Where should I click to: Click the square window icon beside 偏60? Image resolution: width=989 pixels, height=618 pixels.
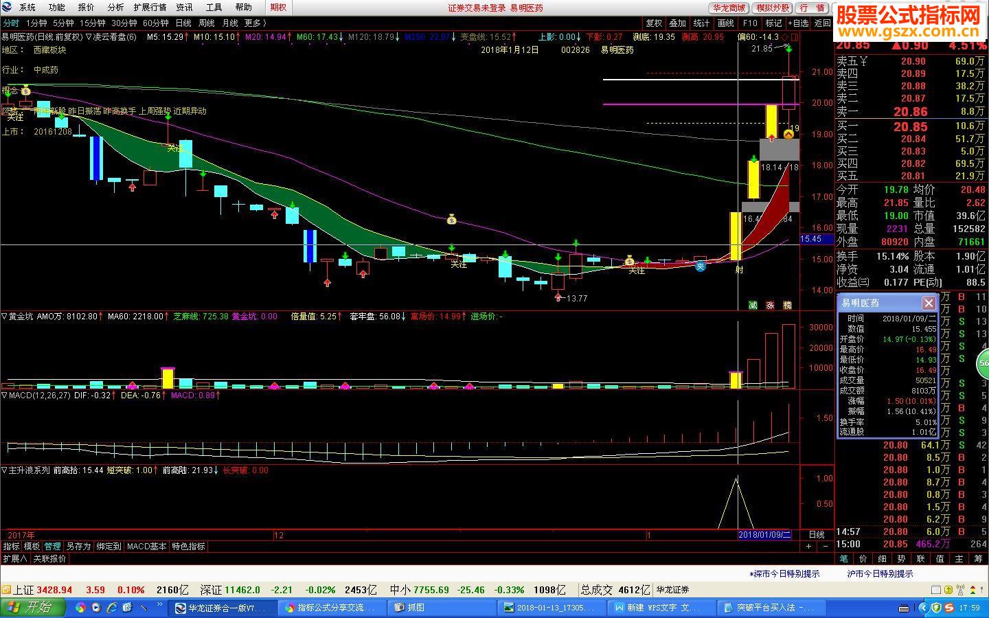click(x=795, y=37)
